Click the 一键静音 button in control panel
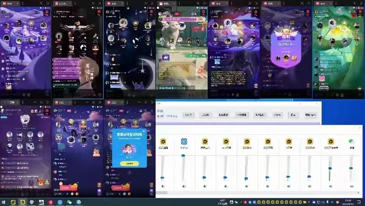 click(x=242, y=115)
